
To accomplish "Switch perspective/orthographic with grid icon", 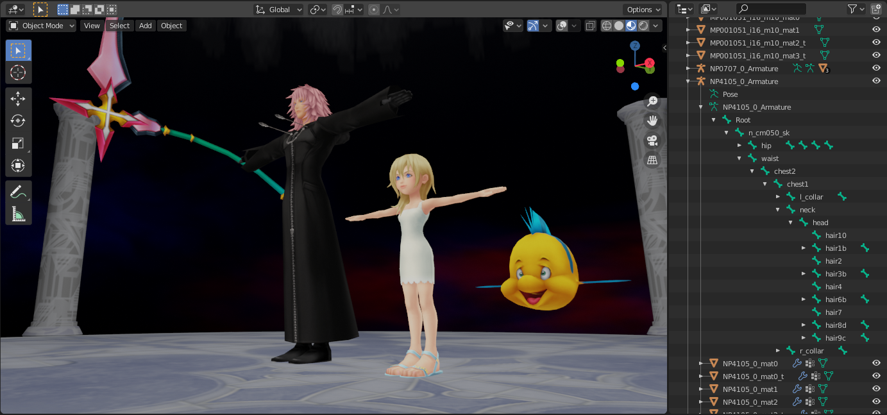I will [x=652, y=160].
